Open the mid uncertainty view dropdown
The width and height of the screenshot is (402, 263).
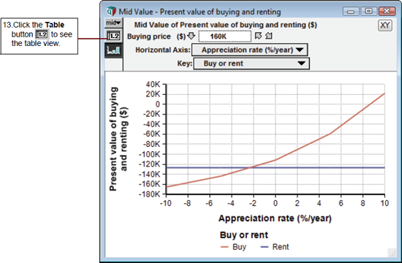click(113, 23)
